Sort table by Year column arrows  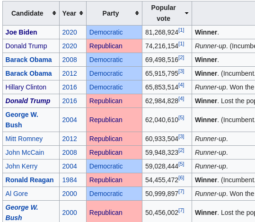[81, 13]
